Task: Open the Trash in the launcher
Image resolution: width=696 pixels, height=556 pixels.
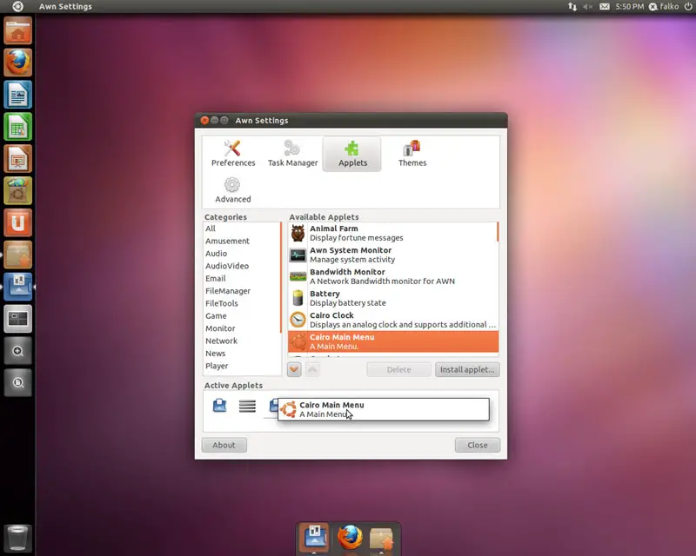Action: (17, 538)
